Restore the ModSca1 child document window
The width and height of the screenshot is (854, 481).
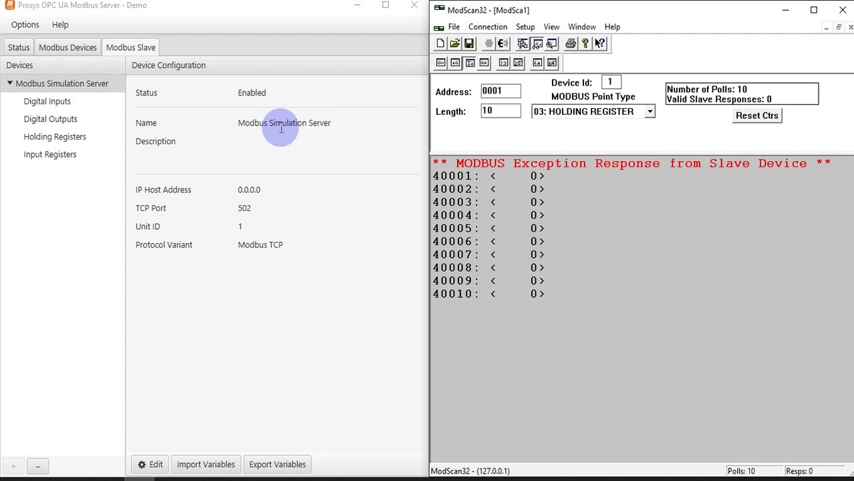pos(839,27)
